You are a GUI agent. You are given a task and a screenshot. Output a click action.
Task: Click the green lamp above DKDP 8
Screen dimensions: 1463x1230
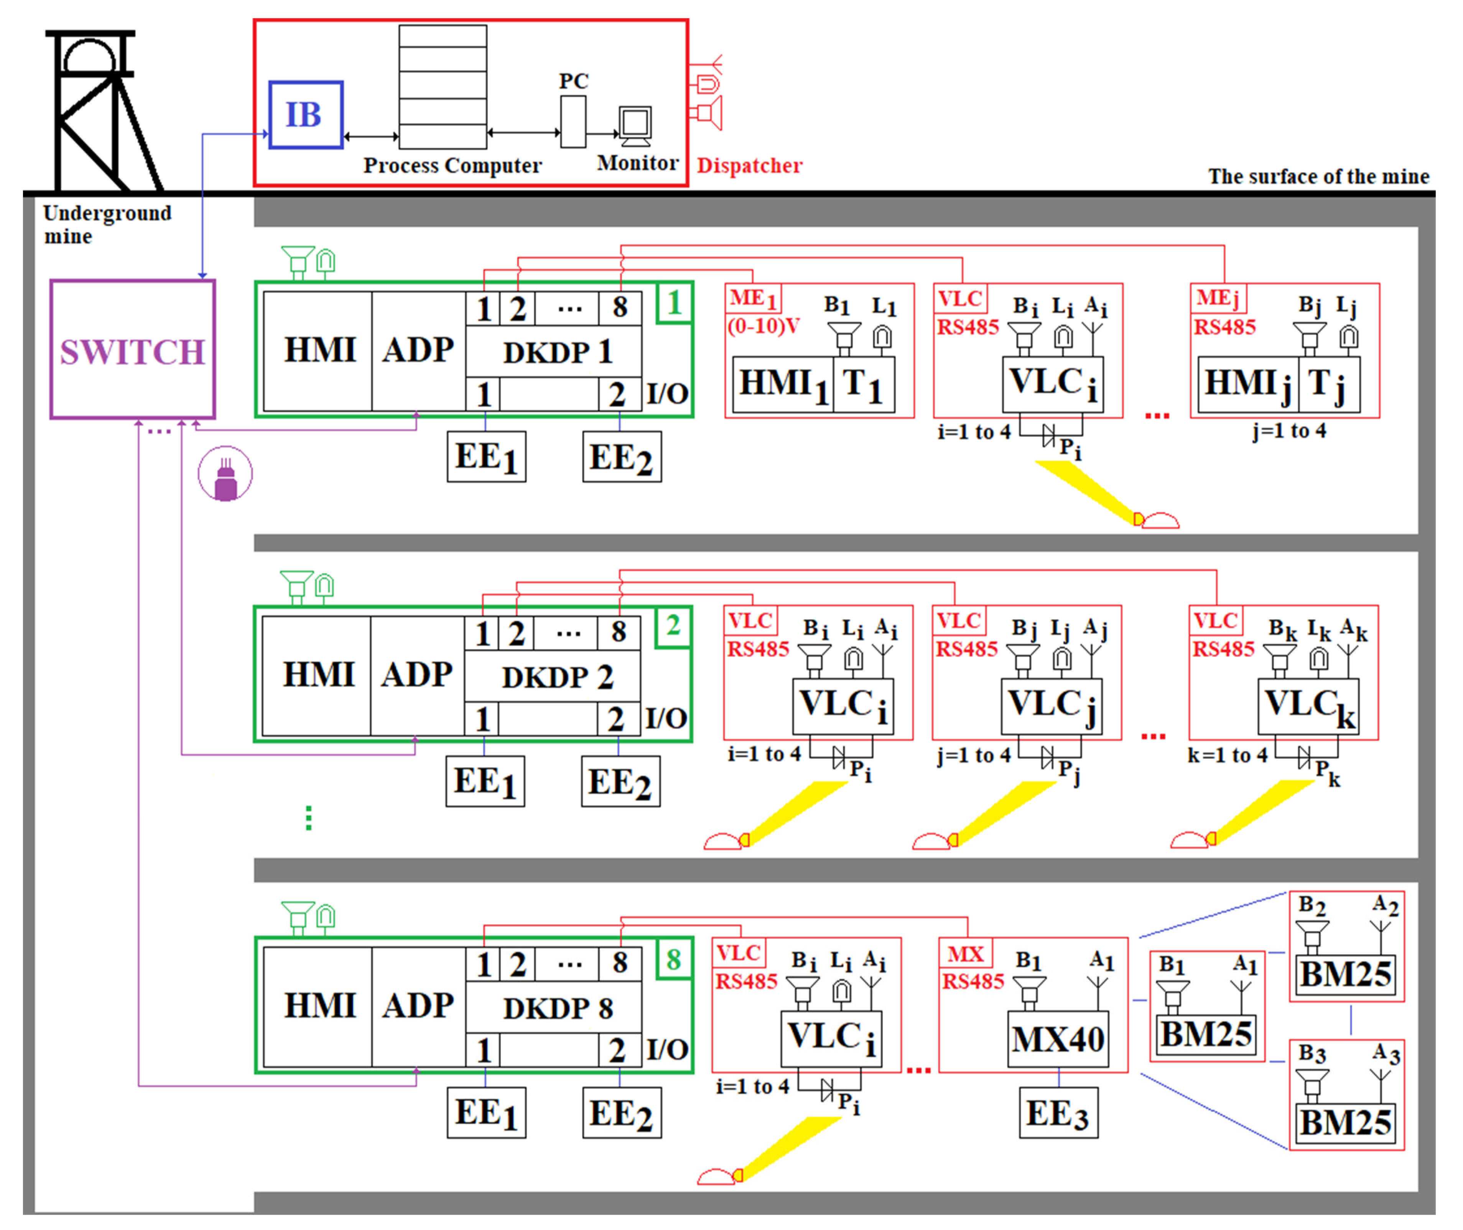[x=326, y=917]
